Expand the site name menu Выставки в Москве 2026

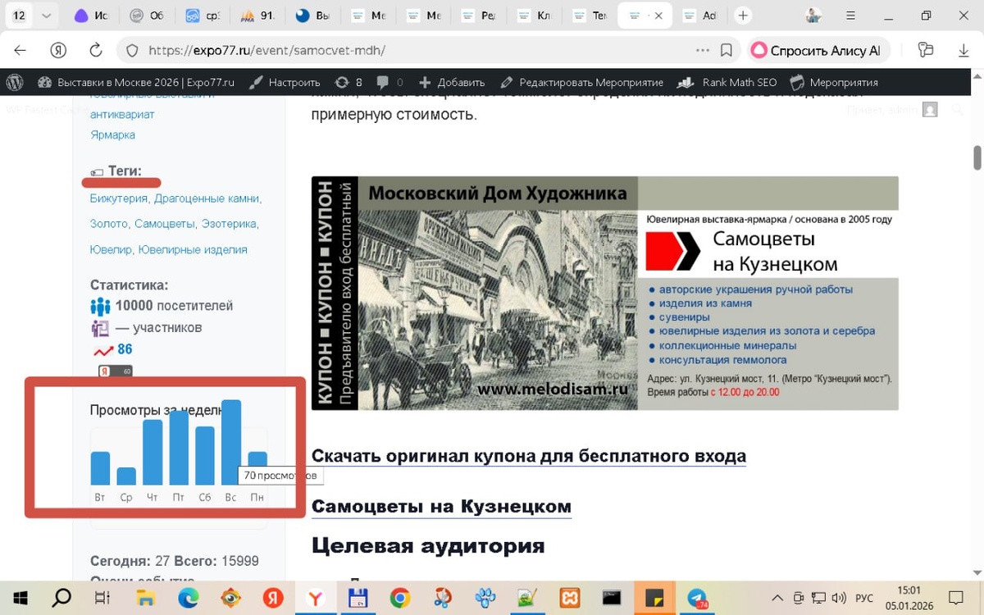tap(136, 82)
